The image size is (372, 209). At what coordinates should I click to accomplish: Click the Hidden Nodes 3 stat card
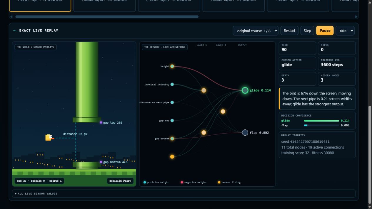(337, 79)
